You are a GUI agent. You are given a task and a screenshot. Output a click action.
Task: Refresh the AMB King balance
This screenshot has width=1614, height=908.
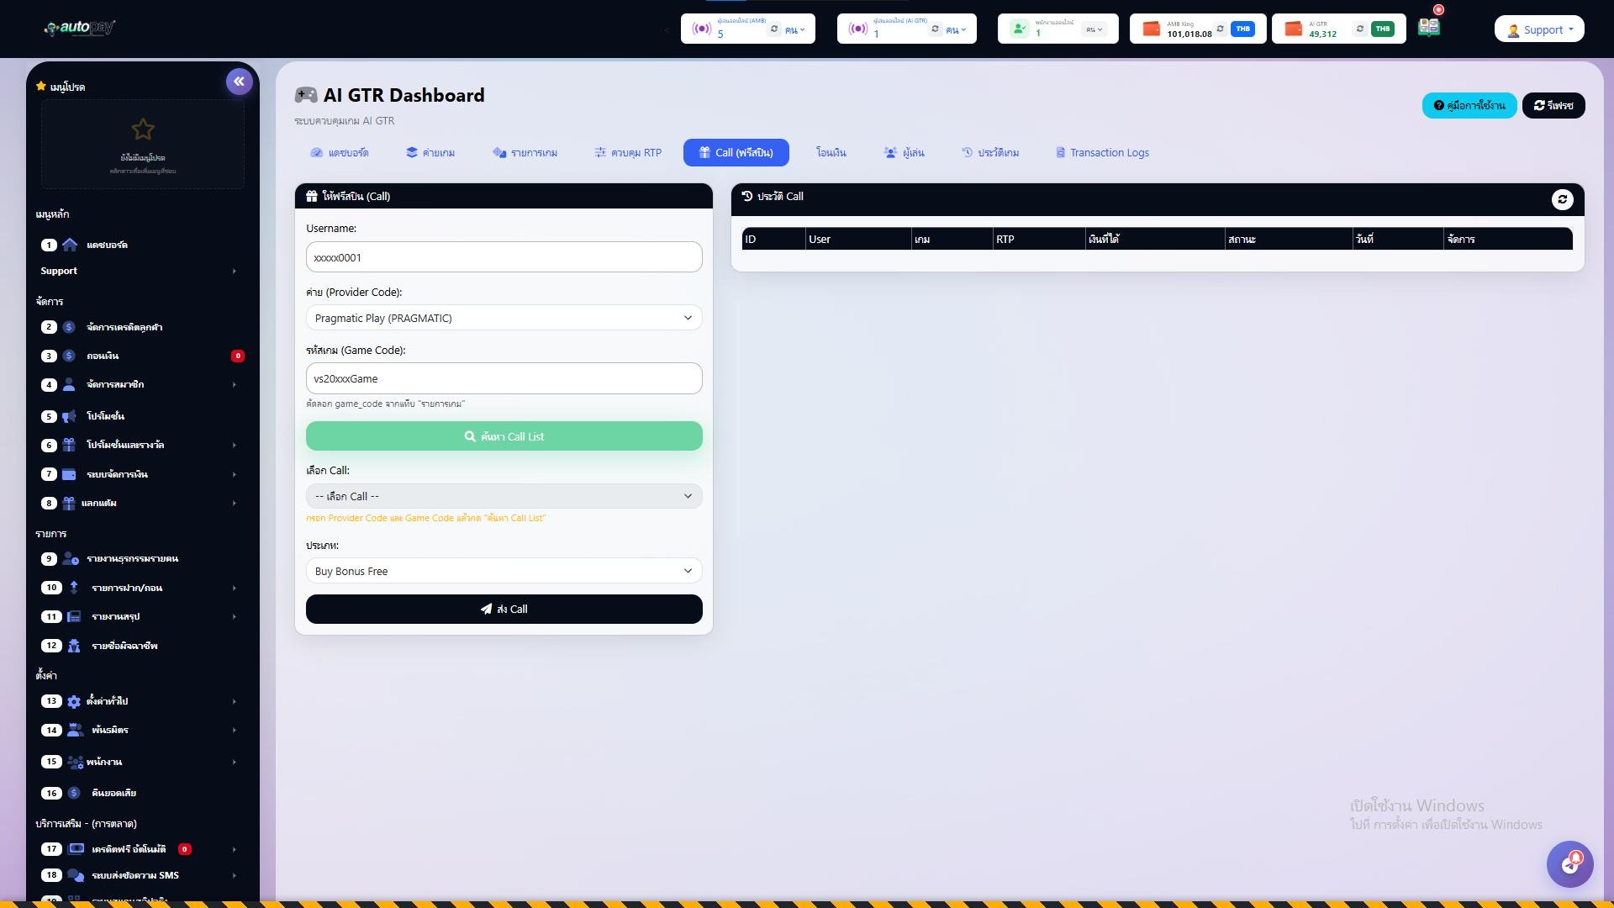[x=1220, y=29]
